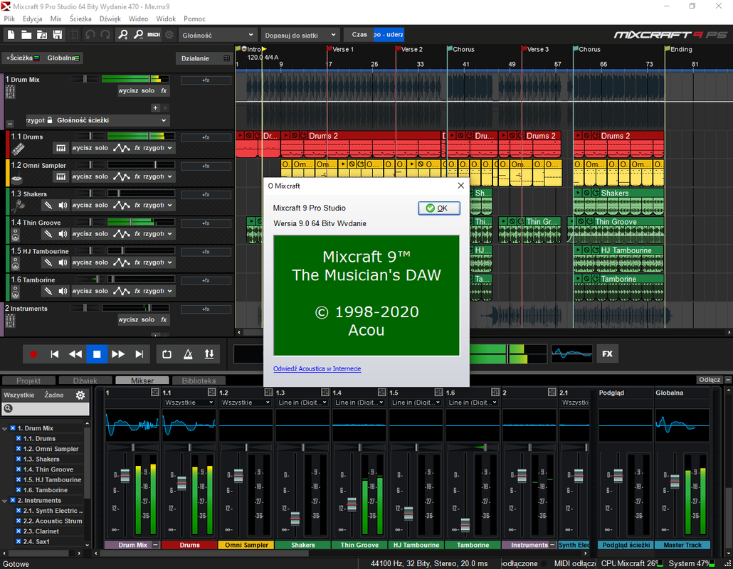
Task: Click the speaker monitor icon on 1.6 Tamborine
Action: (63, 291)
